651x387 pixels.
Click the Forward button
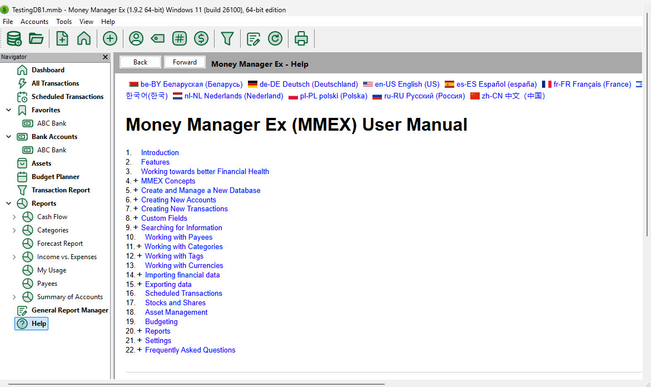185,62
